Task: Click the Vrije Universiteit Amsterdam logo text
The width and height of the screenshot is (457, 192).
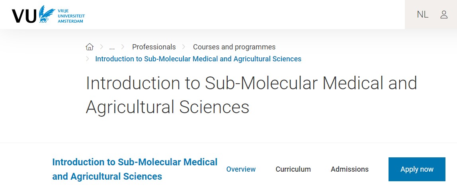Action: point(71,16)
